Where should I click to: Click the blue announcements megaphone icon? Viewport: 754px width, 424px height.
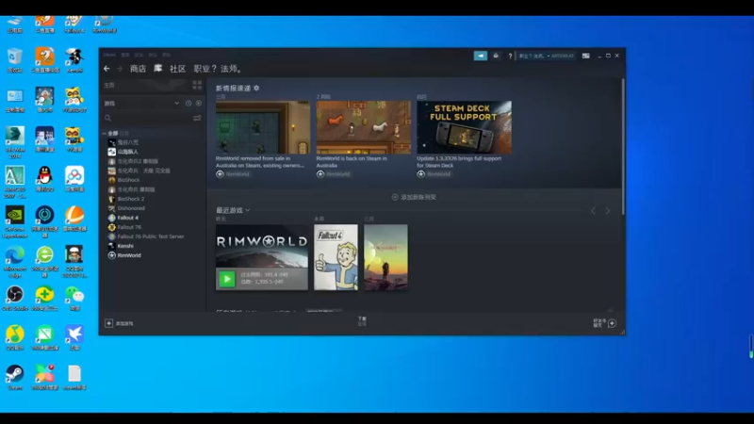(x=481, y=56)
